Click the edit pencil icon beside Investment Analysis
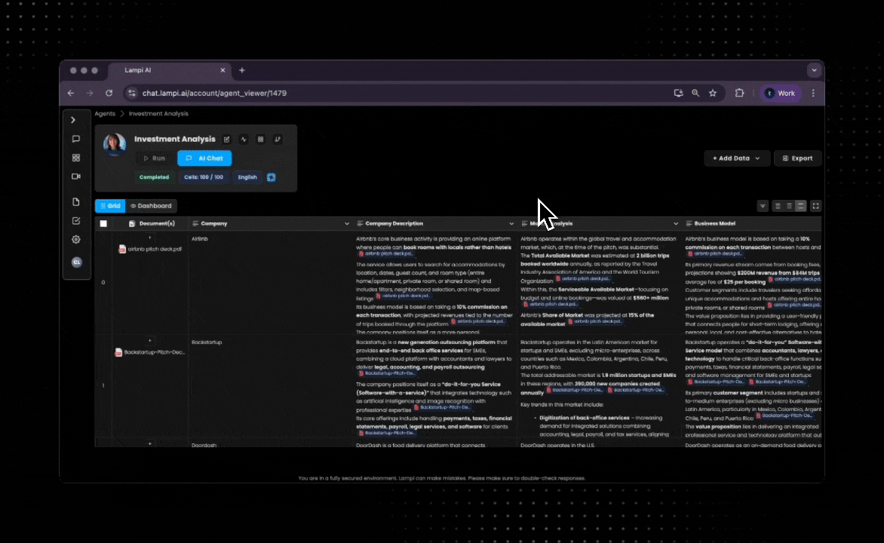Viewport: 884px width, 543px height. (226, 140)
